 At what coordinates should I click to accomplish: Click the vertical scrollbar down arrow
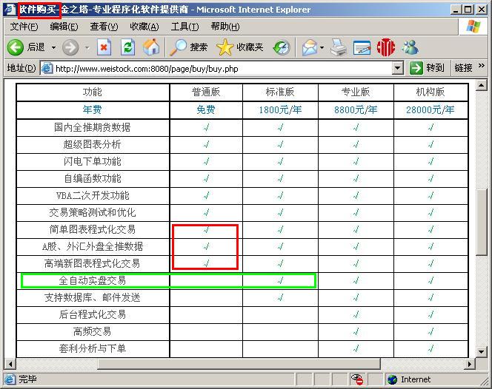click(x=482, y=352)
